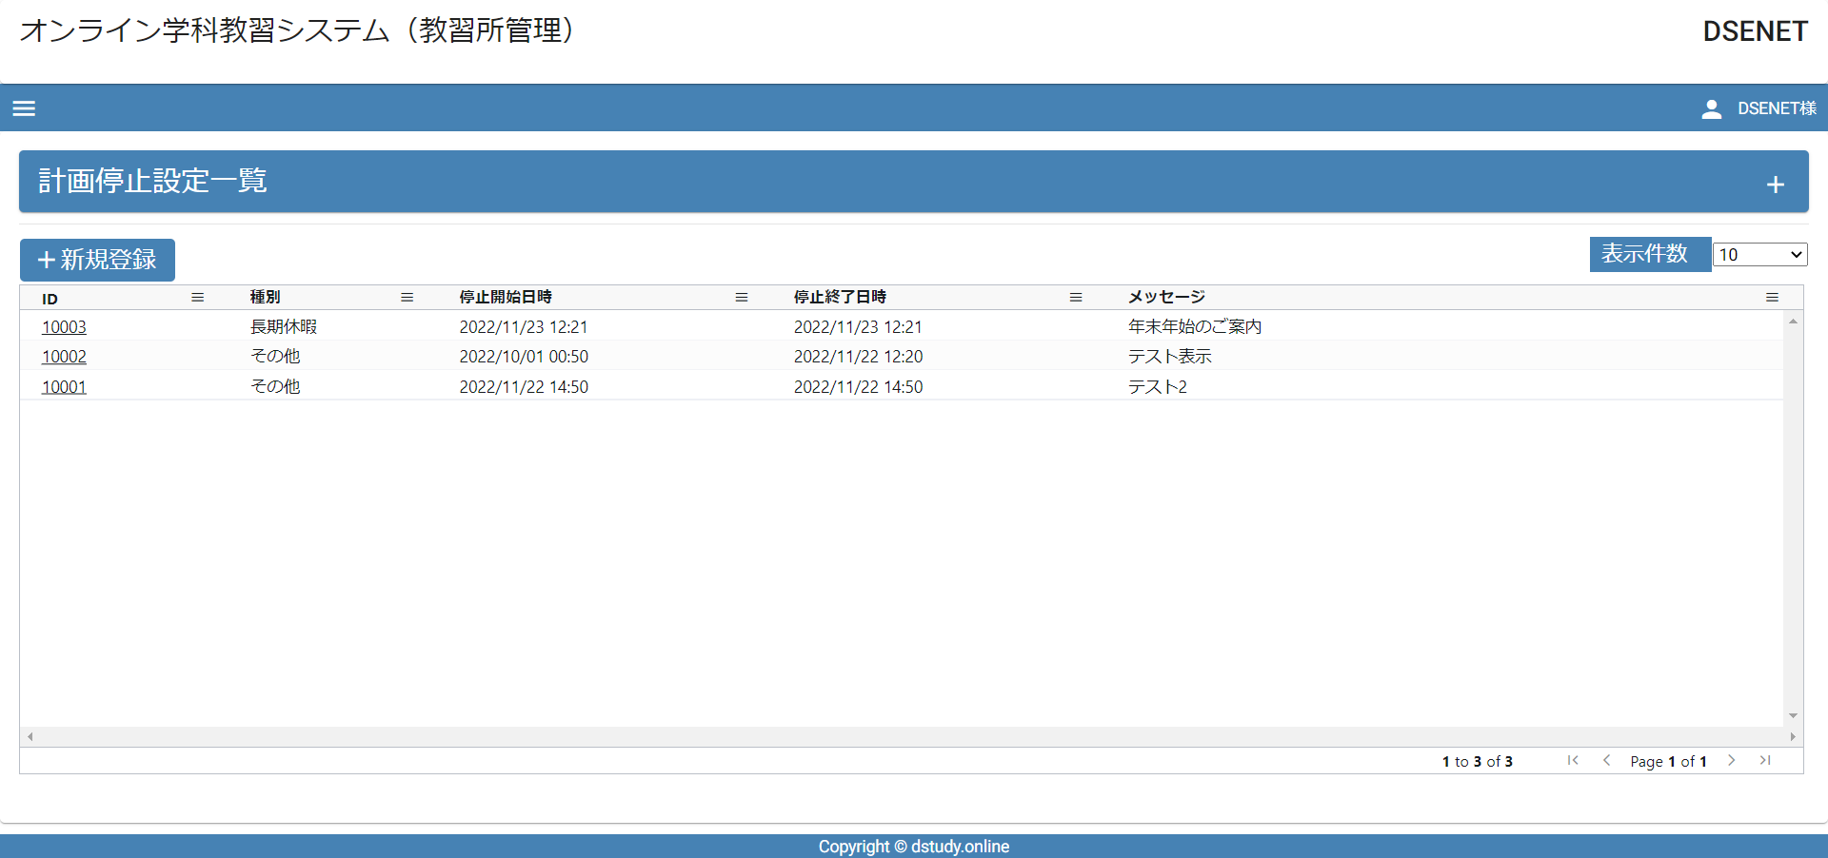
Task: Go to the first page of results
Action: [x=1573, y=760]
